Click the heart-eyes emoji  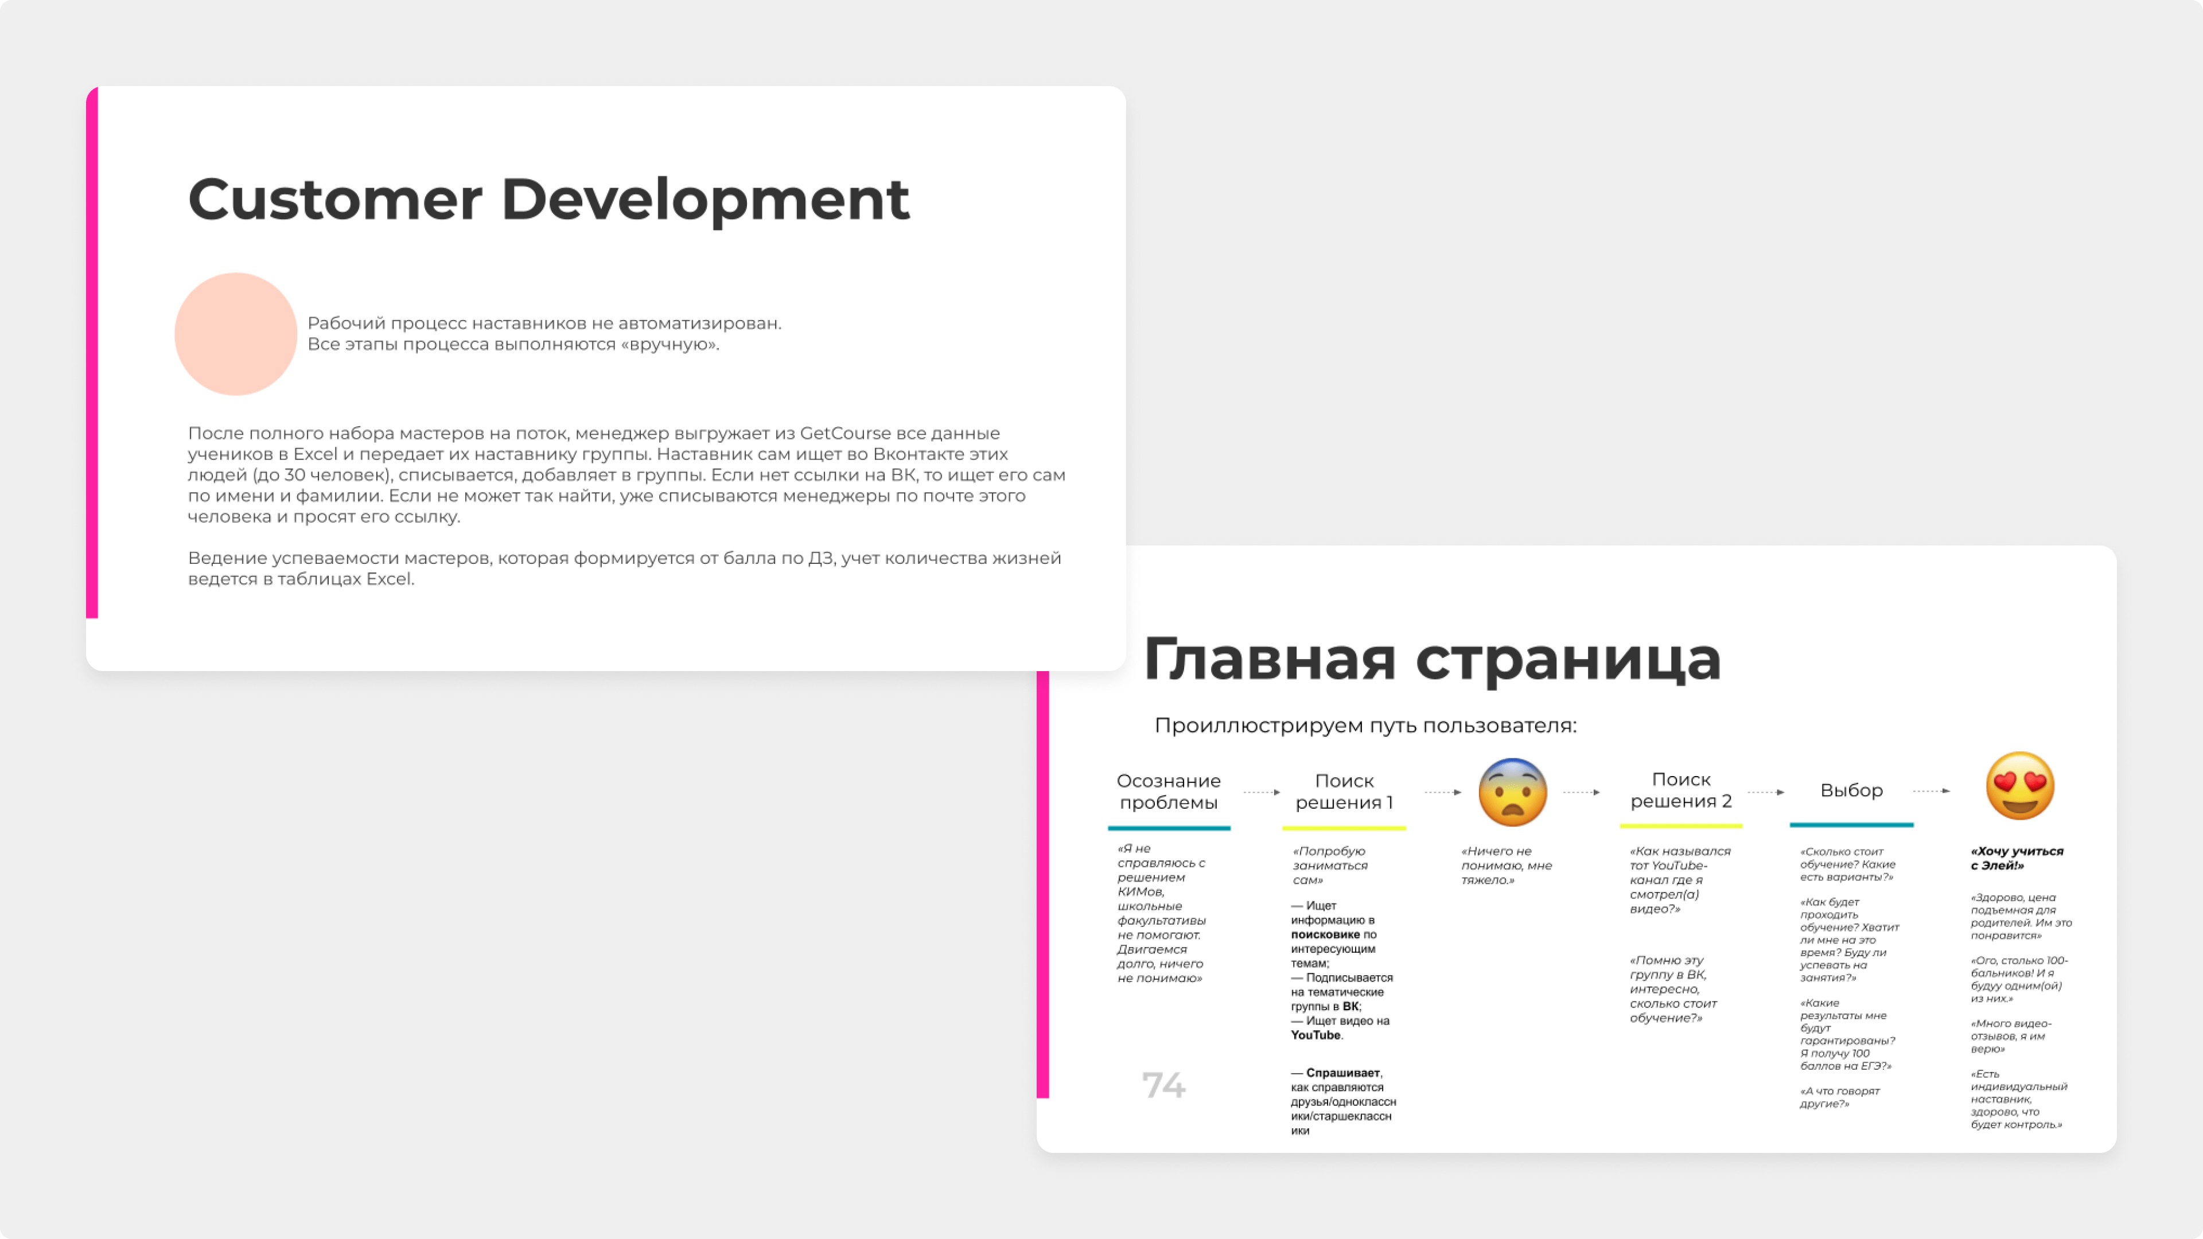tap(2020, 786)
